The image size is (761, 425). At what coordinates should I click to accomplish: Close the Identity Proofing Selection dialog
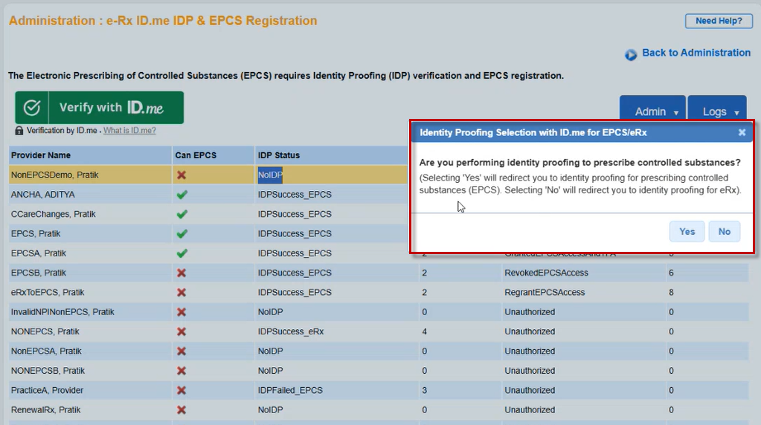click(x=742, y=132)
